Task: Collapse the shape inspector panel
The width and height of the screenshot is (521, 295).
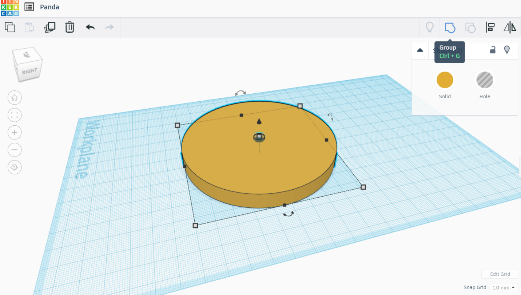Action: [420, 50]
